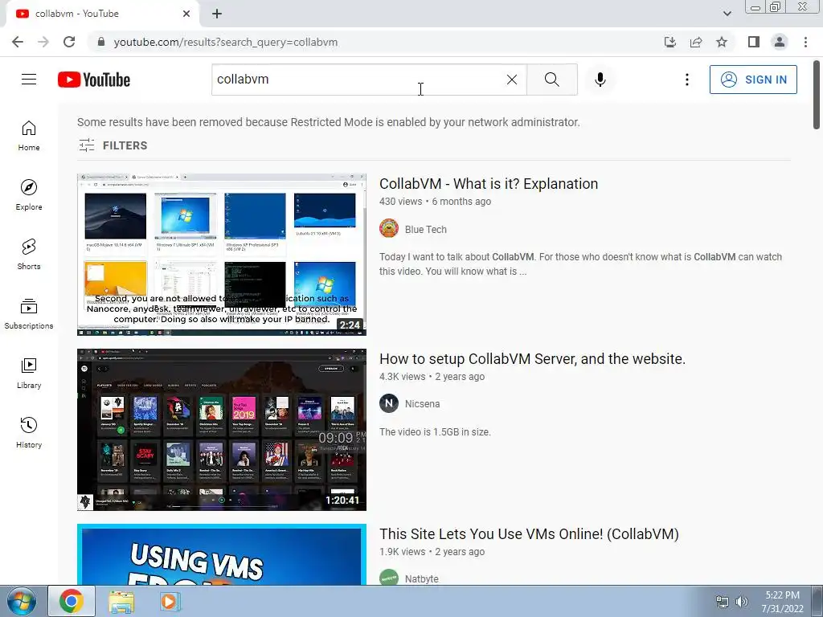The width and height of the screenshot is (823, 617).
Task: Click Chrome in the taskbar
Action: (x=72, y=601)
